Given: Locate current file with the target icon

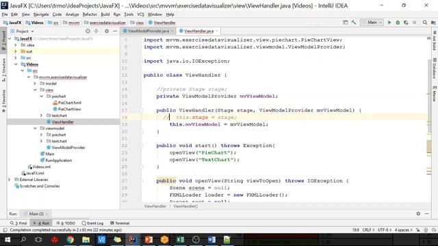Looking at the screenshot, I should (88, 31).
